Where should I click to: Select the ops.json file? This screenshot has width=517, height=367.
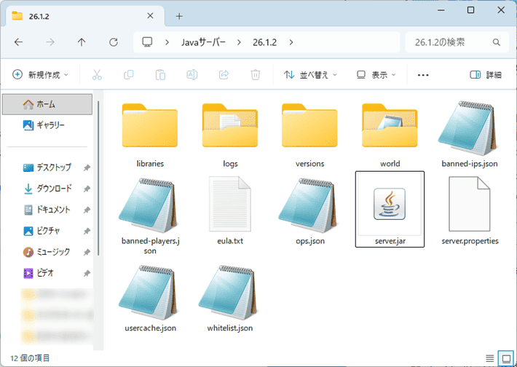[309, 211]
